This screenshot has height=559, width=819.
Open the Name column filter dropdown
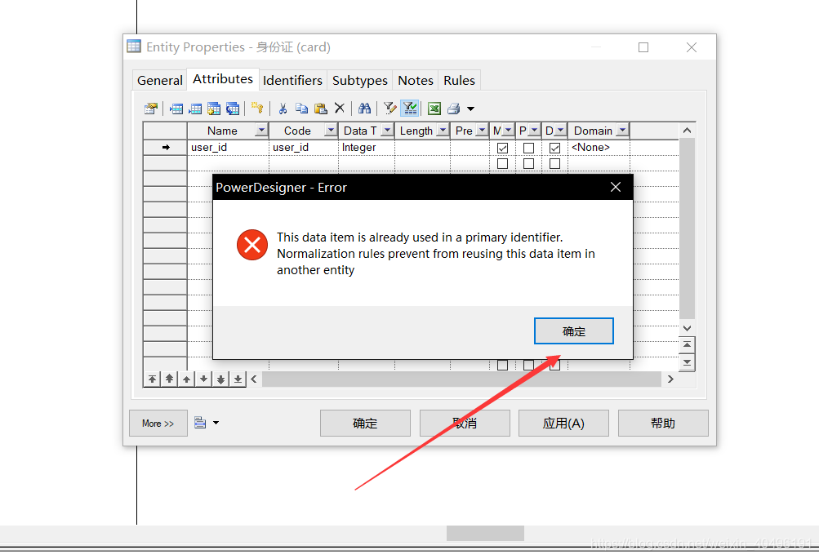261,130
